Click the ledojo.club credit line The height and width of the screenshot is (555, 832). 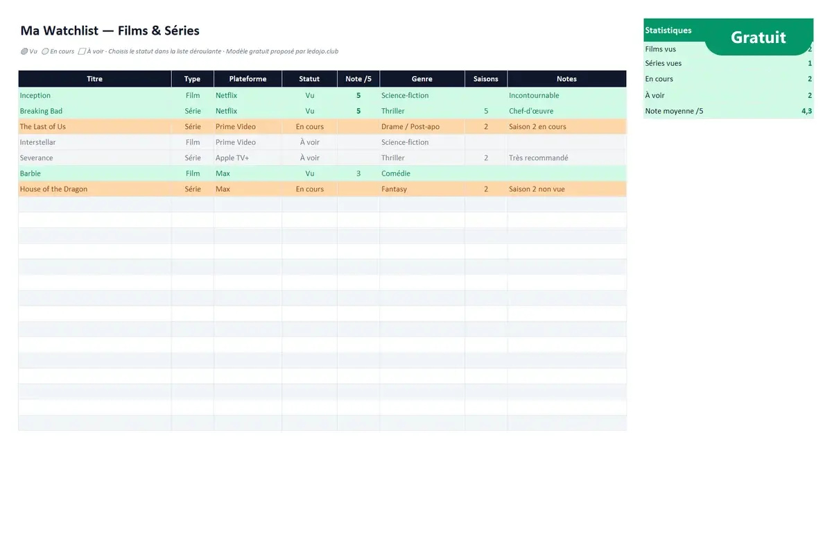(282, 51)
